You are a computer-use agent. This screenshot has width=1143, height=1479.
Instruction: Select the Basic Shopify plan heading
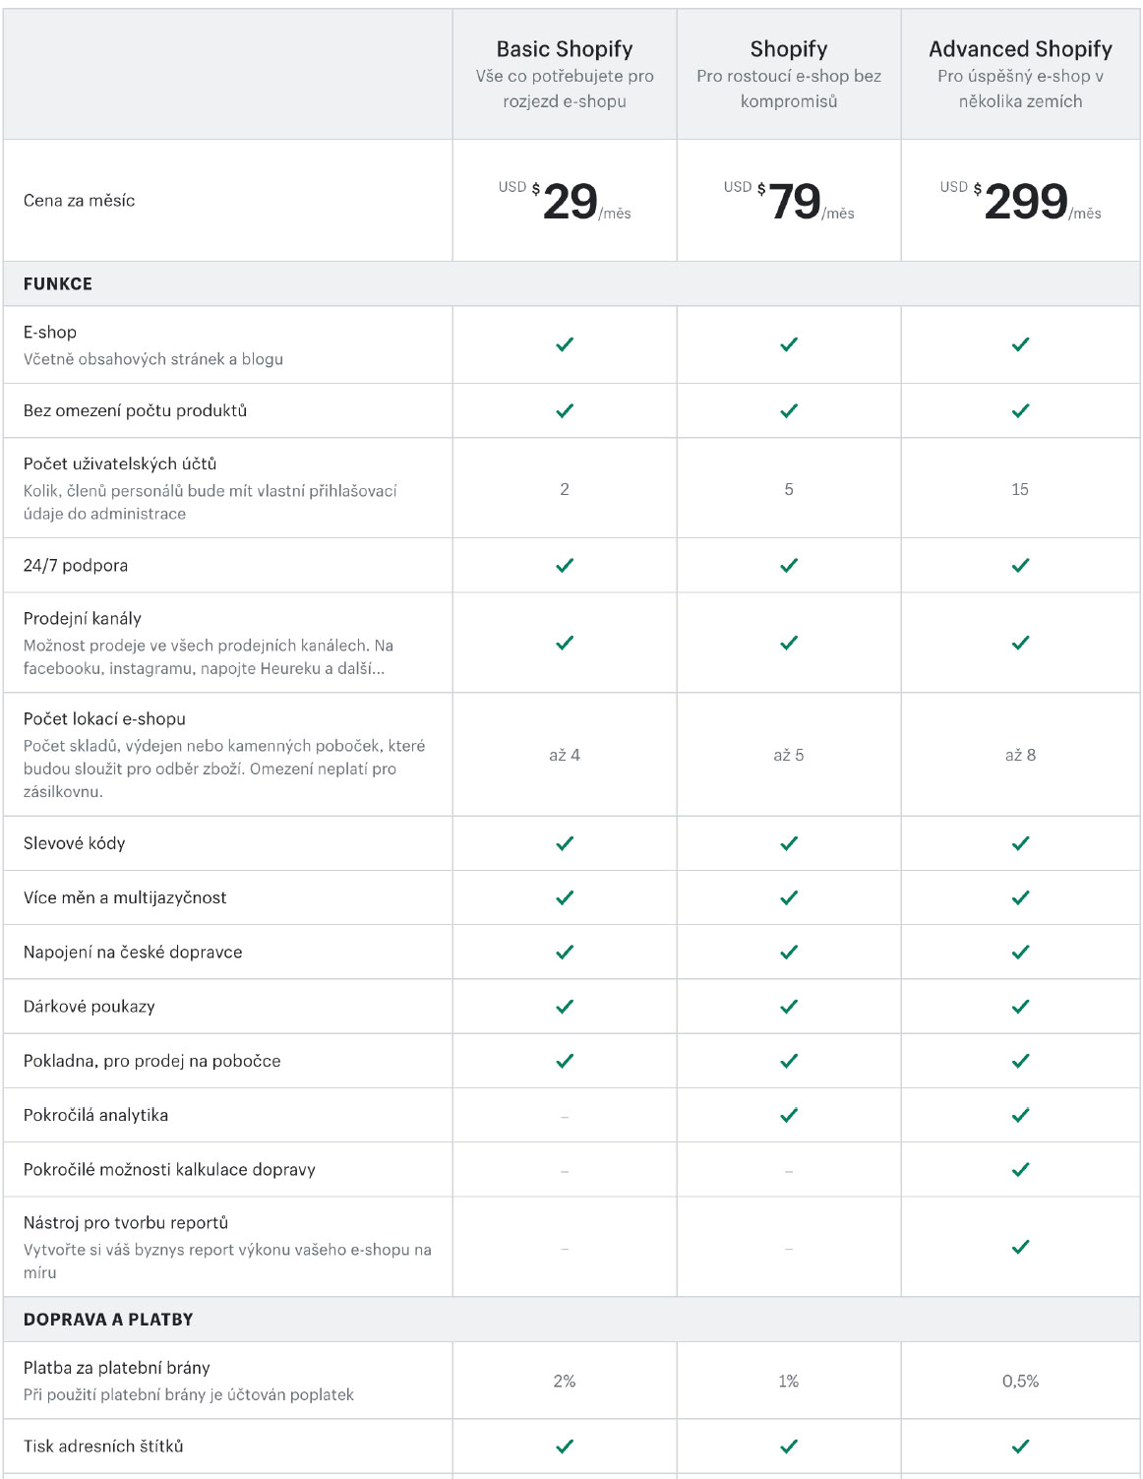pyautogui.click(x=565, y=49)
